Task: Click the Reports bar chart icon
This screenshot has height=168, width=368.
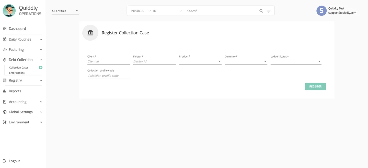Action: coord(5,91)
